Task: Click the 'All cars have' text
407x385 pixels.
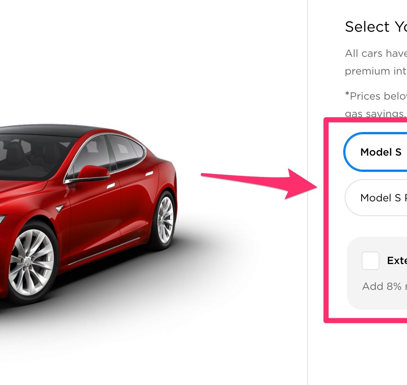Action: 376,53
